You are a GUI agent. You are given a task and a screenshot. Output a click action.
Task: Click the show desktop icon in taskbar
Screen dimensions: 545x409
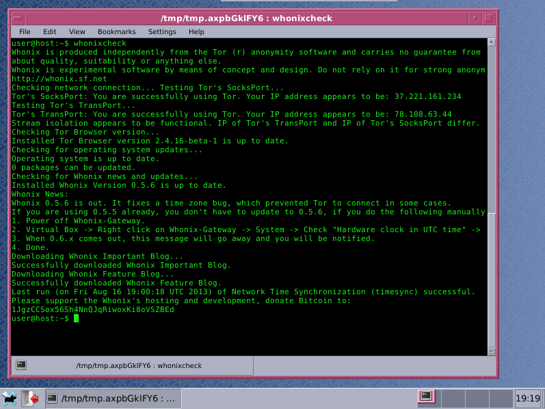tap(31, 398)
